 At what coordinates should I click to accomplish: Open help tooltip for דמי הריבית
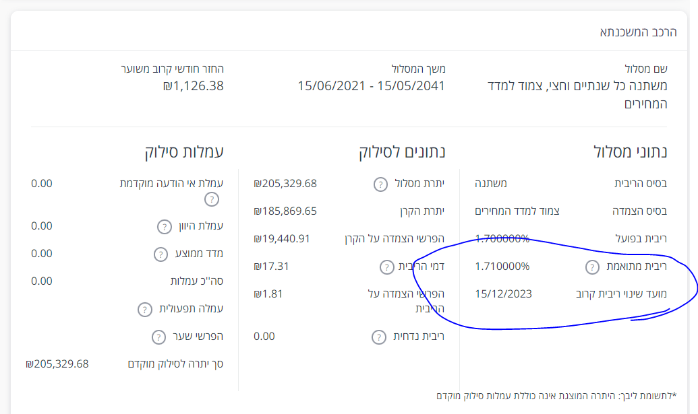[x=386, y=267]
